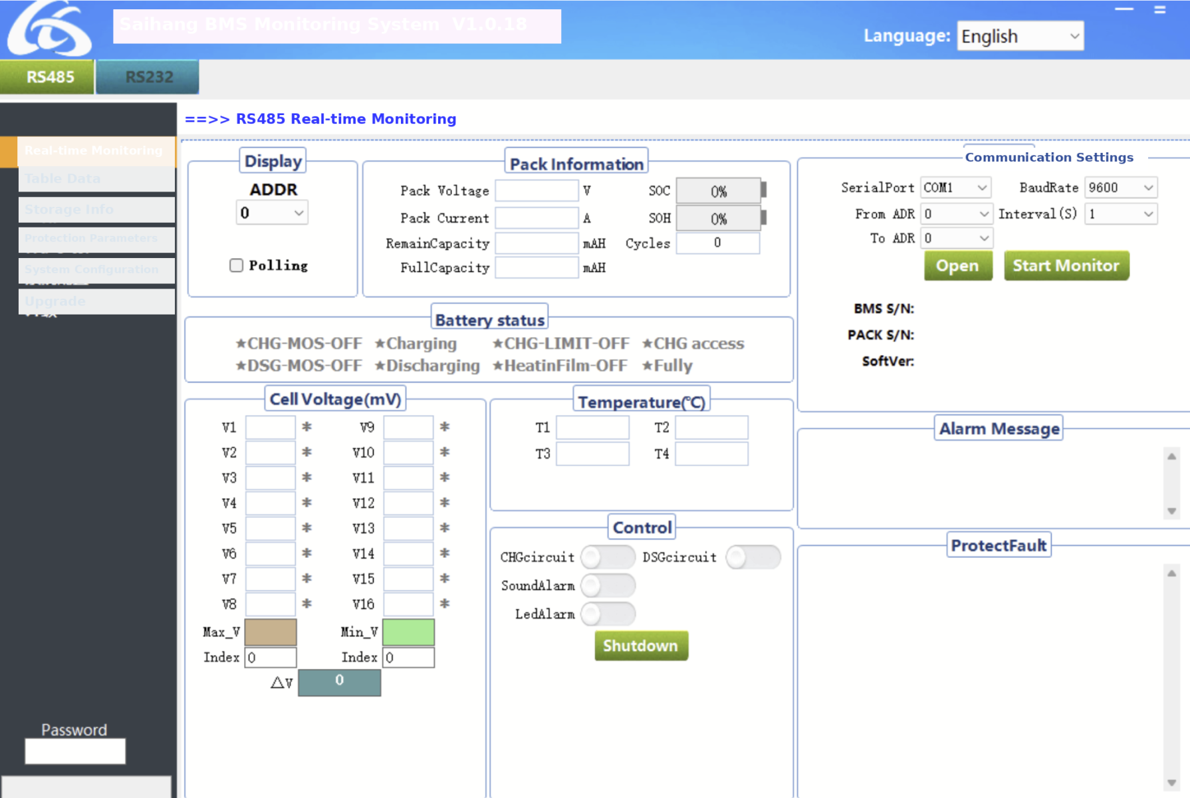Click the T1 temperature field
The height and width of the screenshot is (798, 1190).
pyautogui.click(x=593, y=428)
